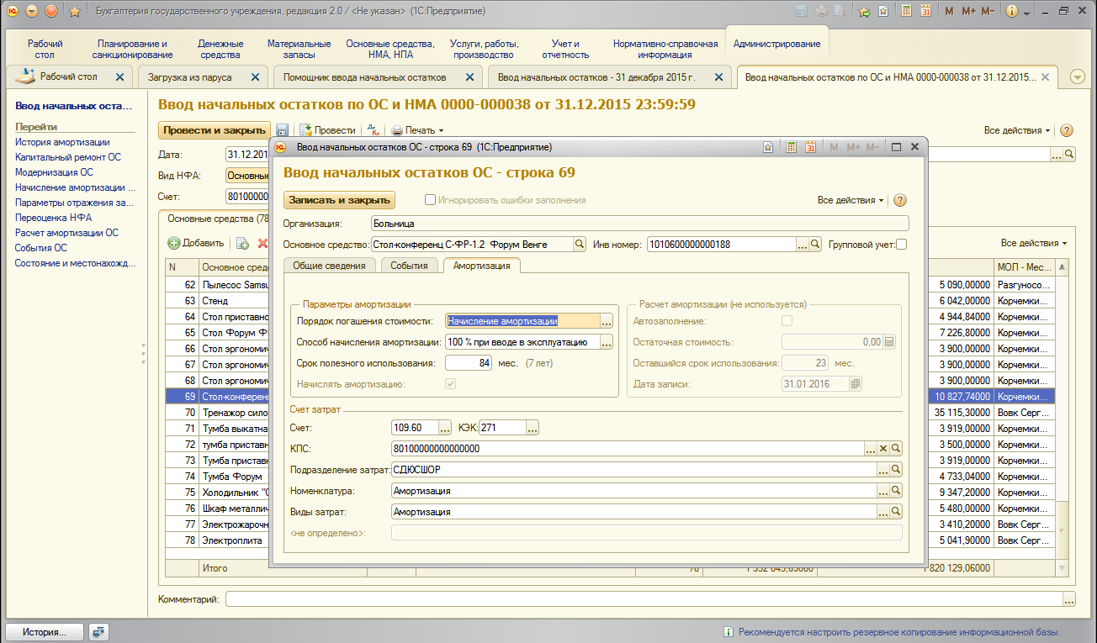Open the 'Печать' dropdown

click(x=417, y=130)
